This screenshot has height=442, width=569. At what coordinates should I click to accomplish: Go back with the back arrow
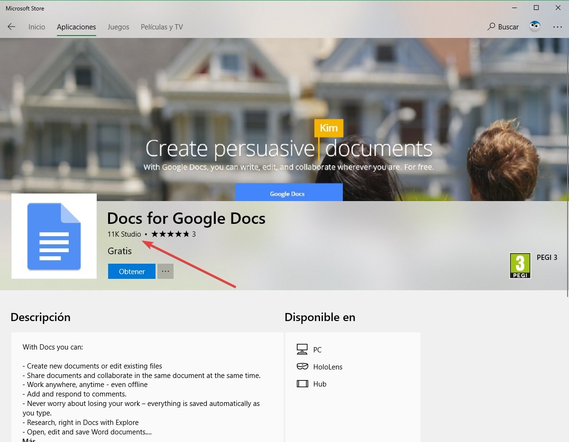point(11,27)
